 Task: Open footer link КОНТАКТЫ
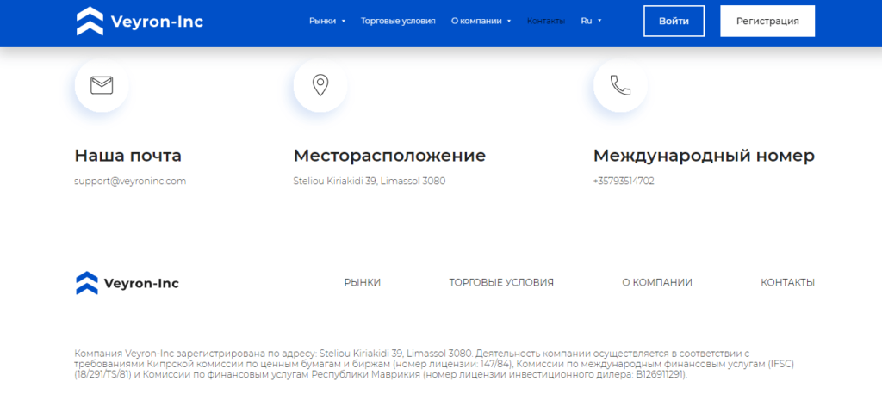[787, 283]
